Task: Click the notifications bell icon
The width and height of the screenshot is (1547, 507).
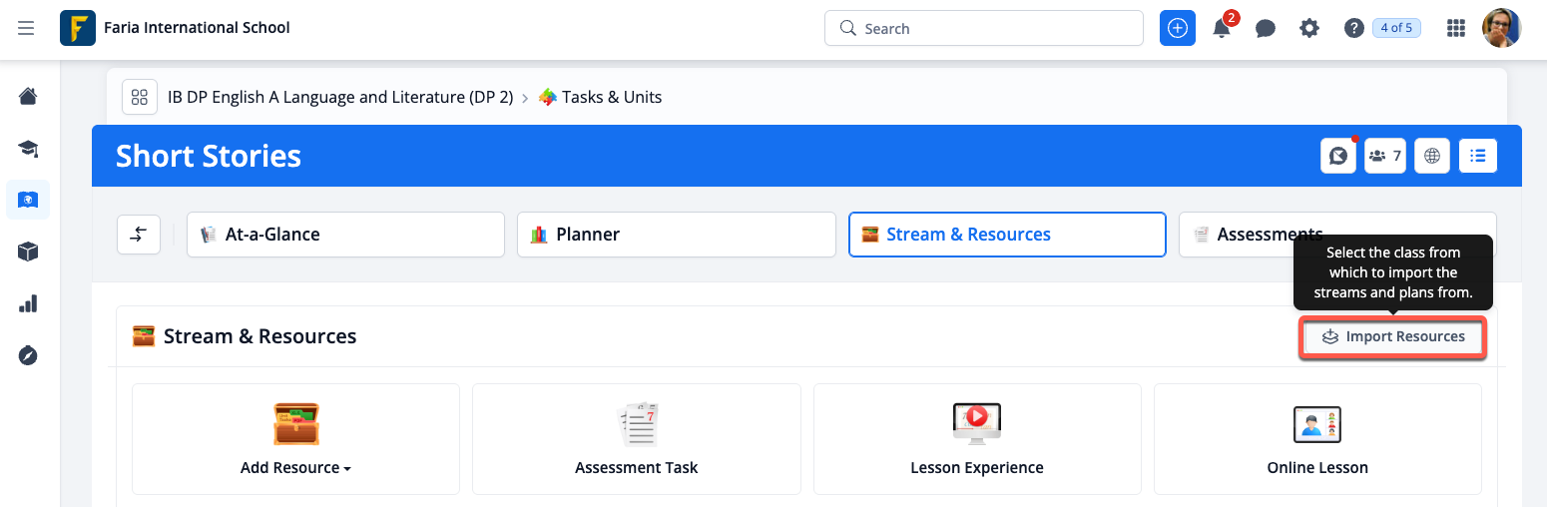Action: pyautogui.click(x=1222, y=29)
